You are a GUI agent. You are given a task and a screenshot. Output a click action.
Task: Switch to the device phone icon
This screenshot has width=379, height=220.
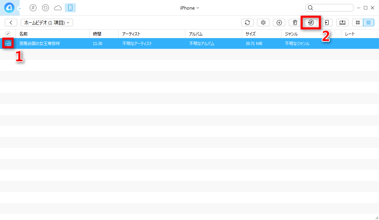coord(70,8)
